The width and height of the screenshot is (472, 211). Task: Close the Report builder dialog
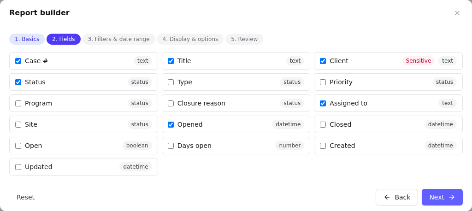(457, 13)
